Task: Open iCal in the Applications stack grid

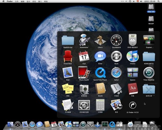Action: pyautogui.click(x=84, y=56)
